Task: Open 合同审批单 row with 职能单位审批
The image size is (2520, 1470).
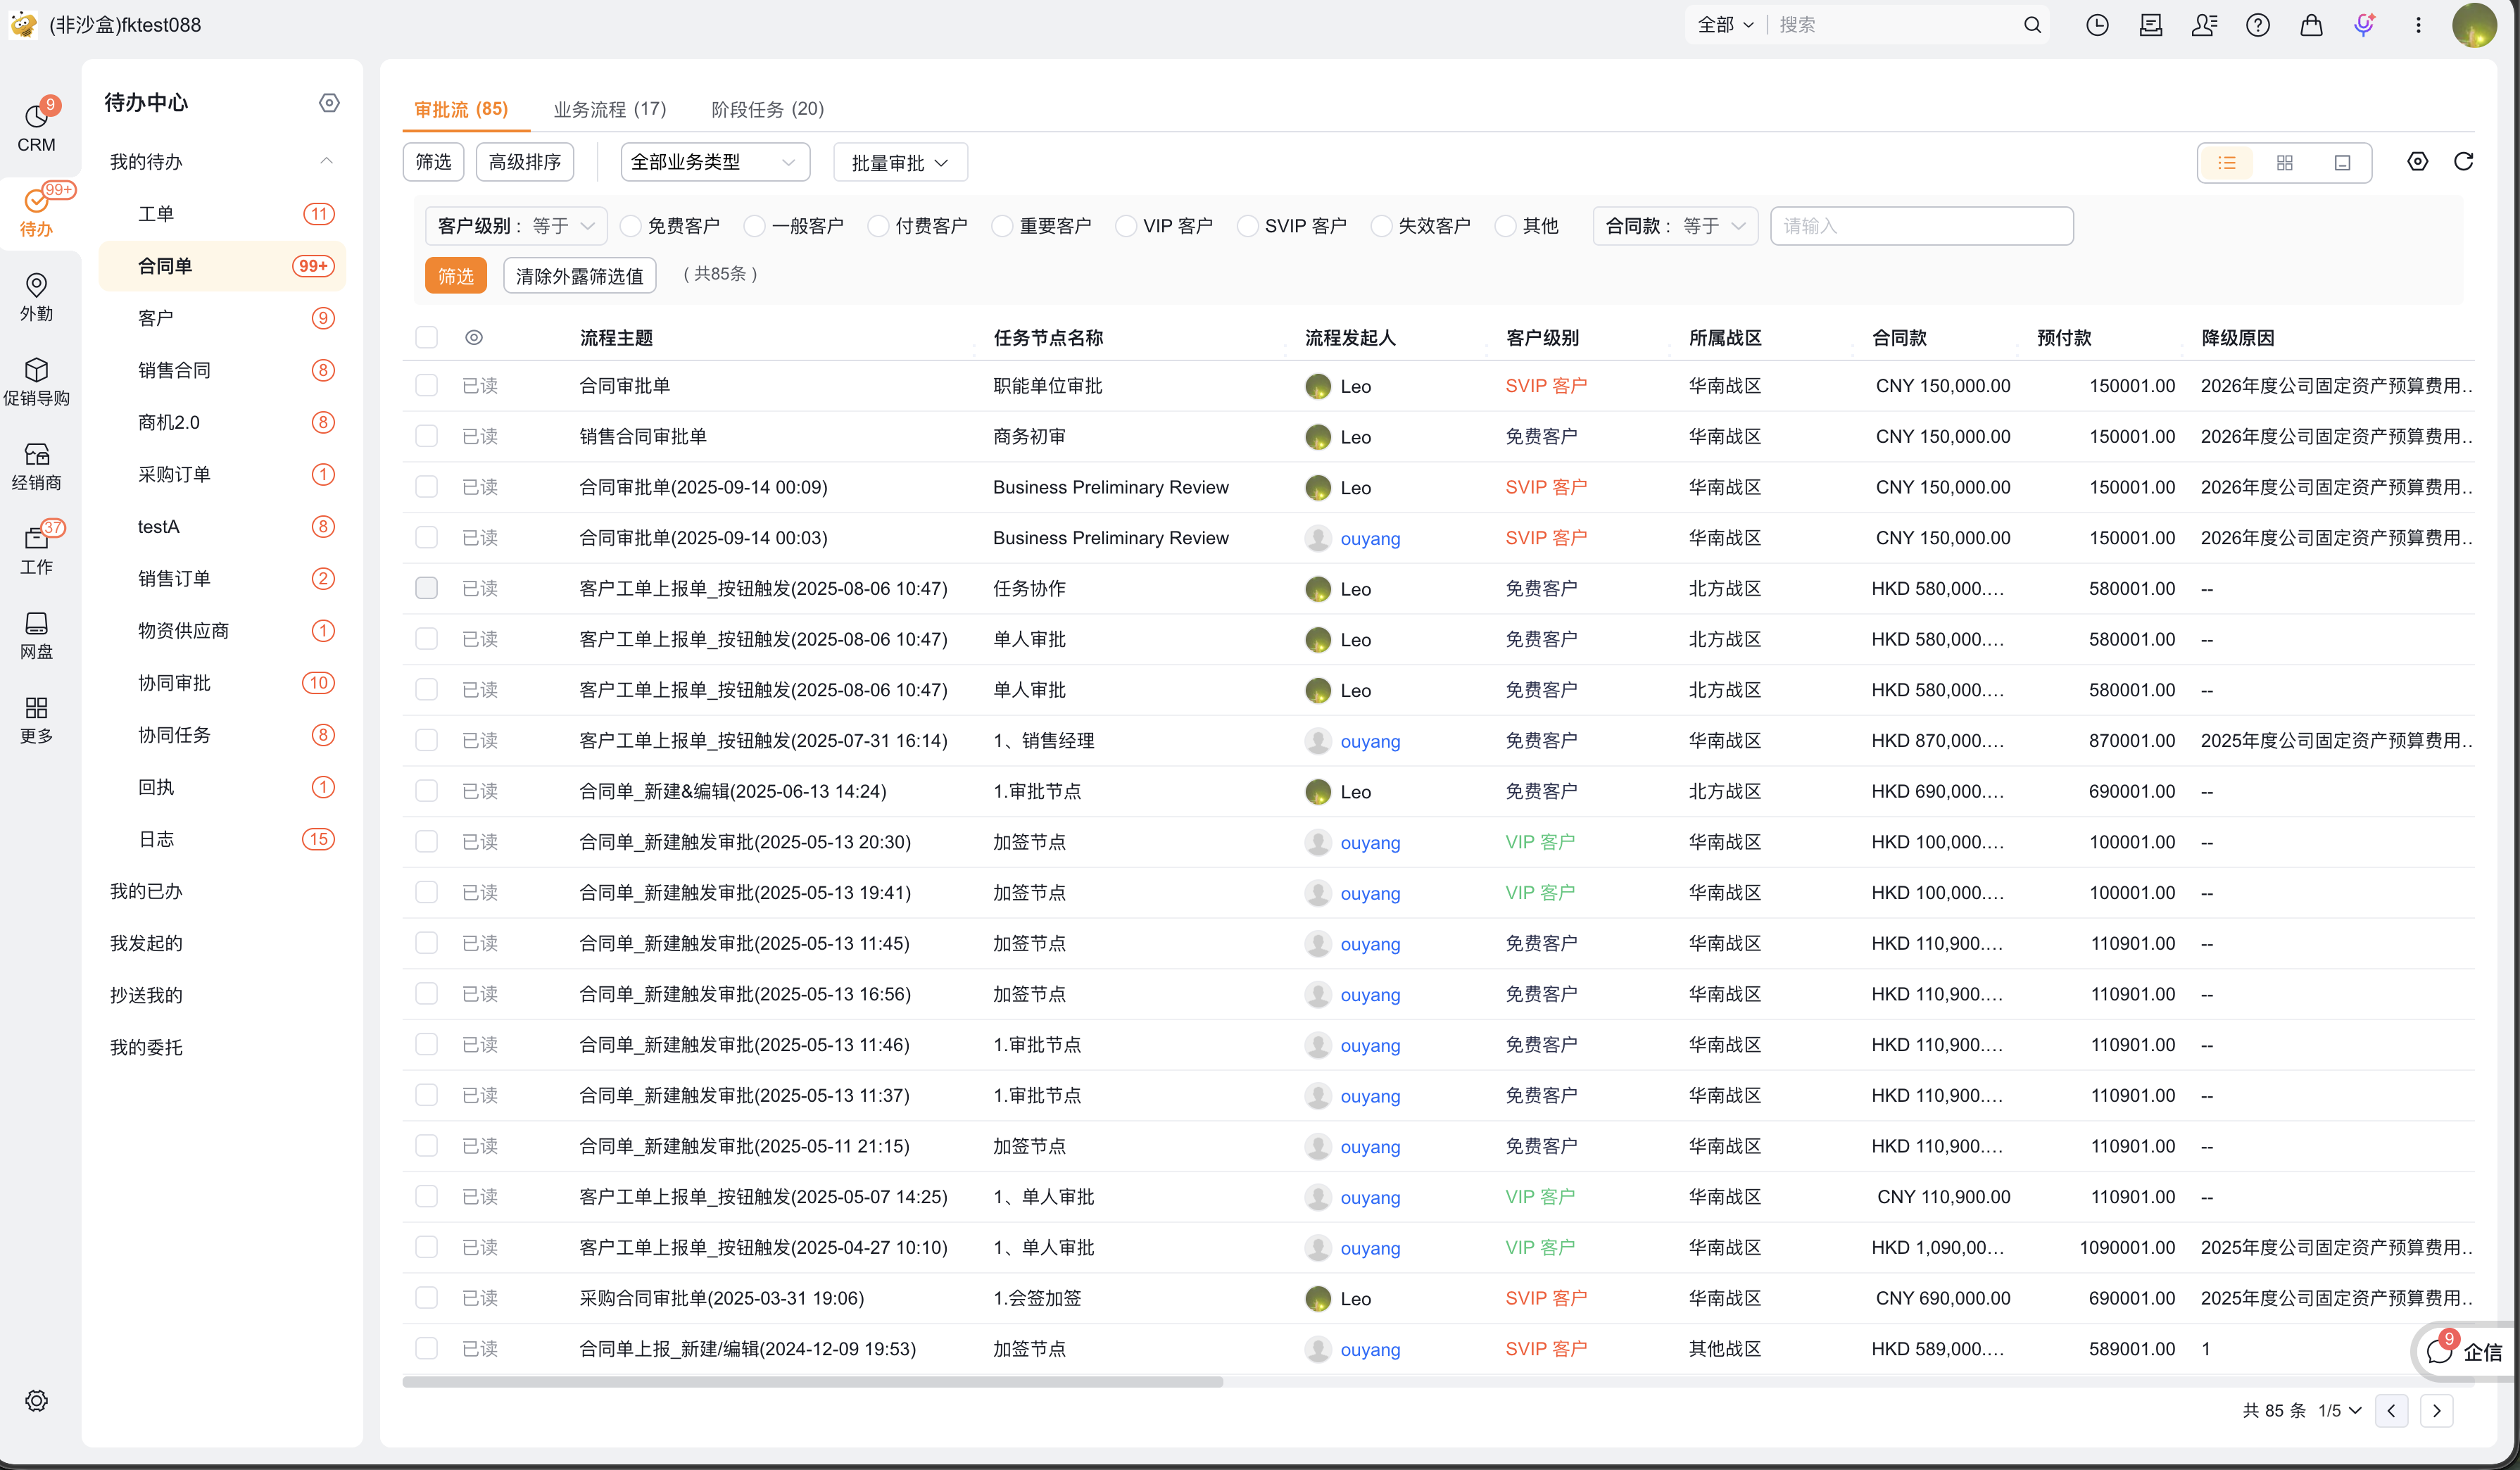Action: coord(1437,386)
